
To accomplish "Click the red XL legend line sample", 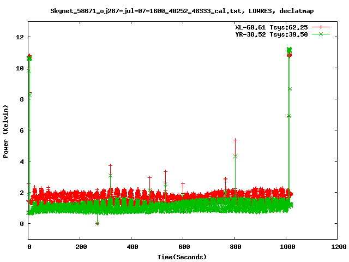I will pyautogui.click(x=321, y=27).
